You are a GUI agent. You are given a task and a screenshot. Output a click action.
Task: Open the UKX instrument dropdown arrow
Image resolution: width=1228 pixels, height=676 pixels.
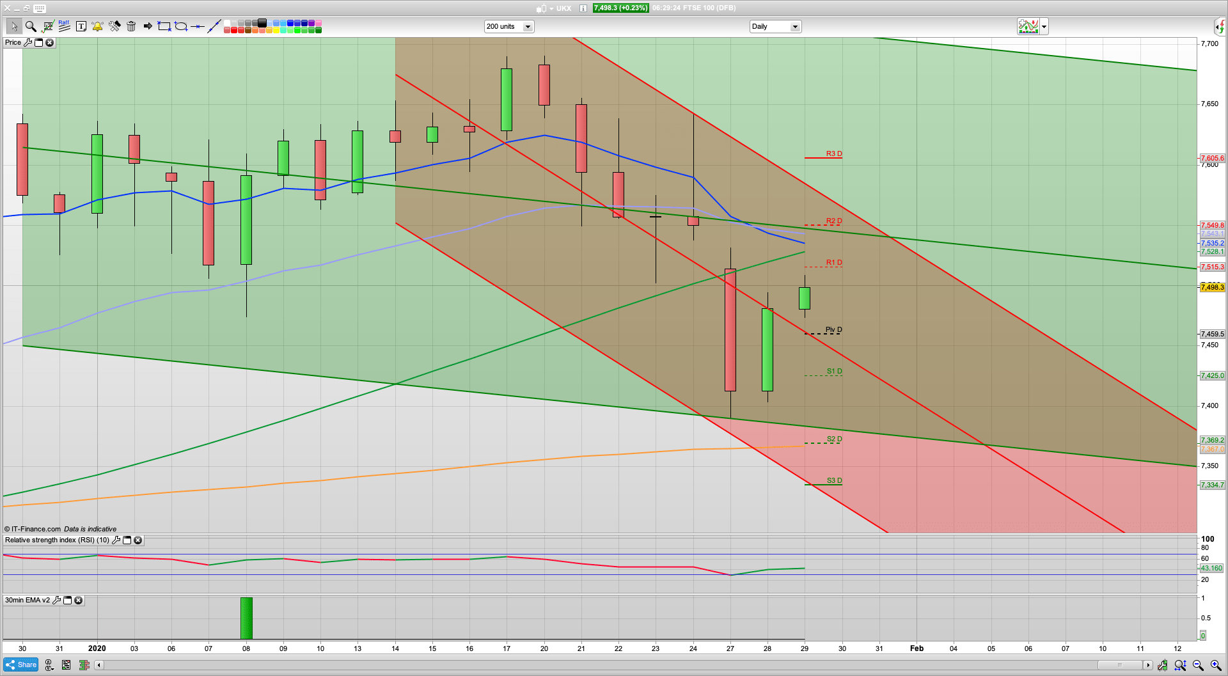pos(551,8)
